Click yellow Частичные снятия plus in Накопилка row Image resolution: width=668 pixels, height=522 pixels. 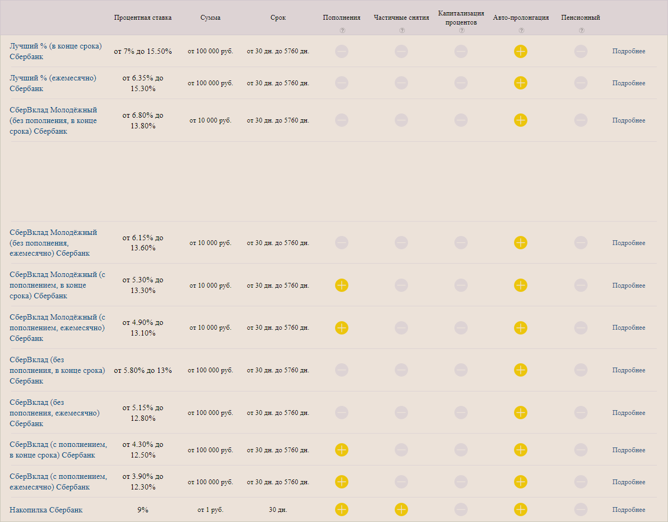coord(401,510)
